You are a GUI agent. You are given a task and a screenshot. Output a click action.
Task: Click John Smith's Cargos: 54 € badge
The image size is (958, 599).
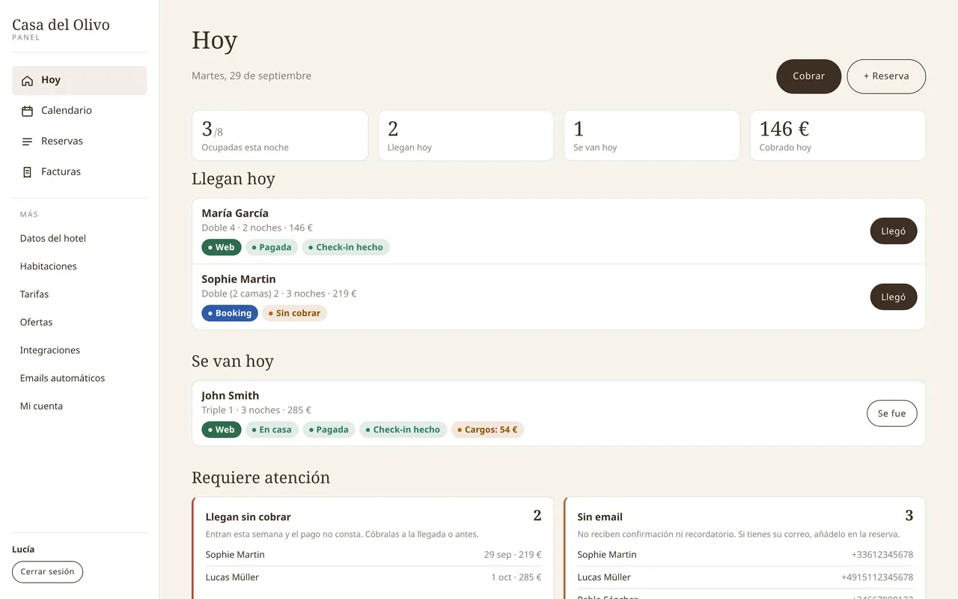487,430
